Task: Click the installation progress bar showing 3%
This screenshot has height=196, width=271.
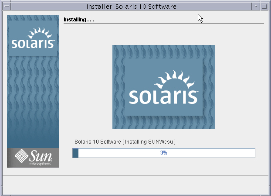Action: pyautogui.click(x=164, y=153)
